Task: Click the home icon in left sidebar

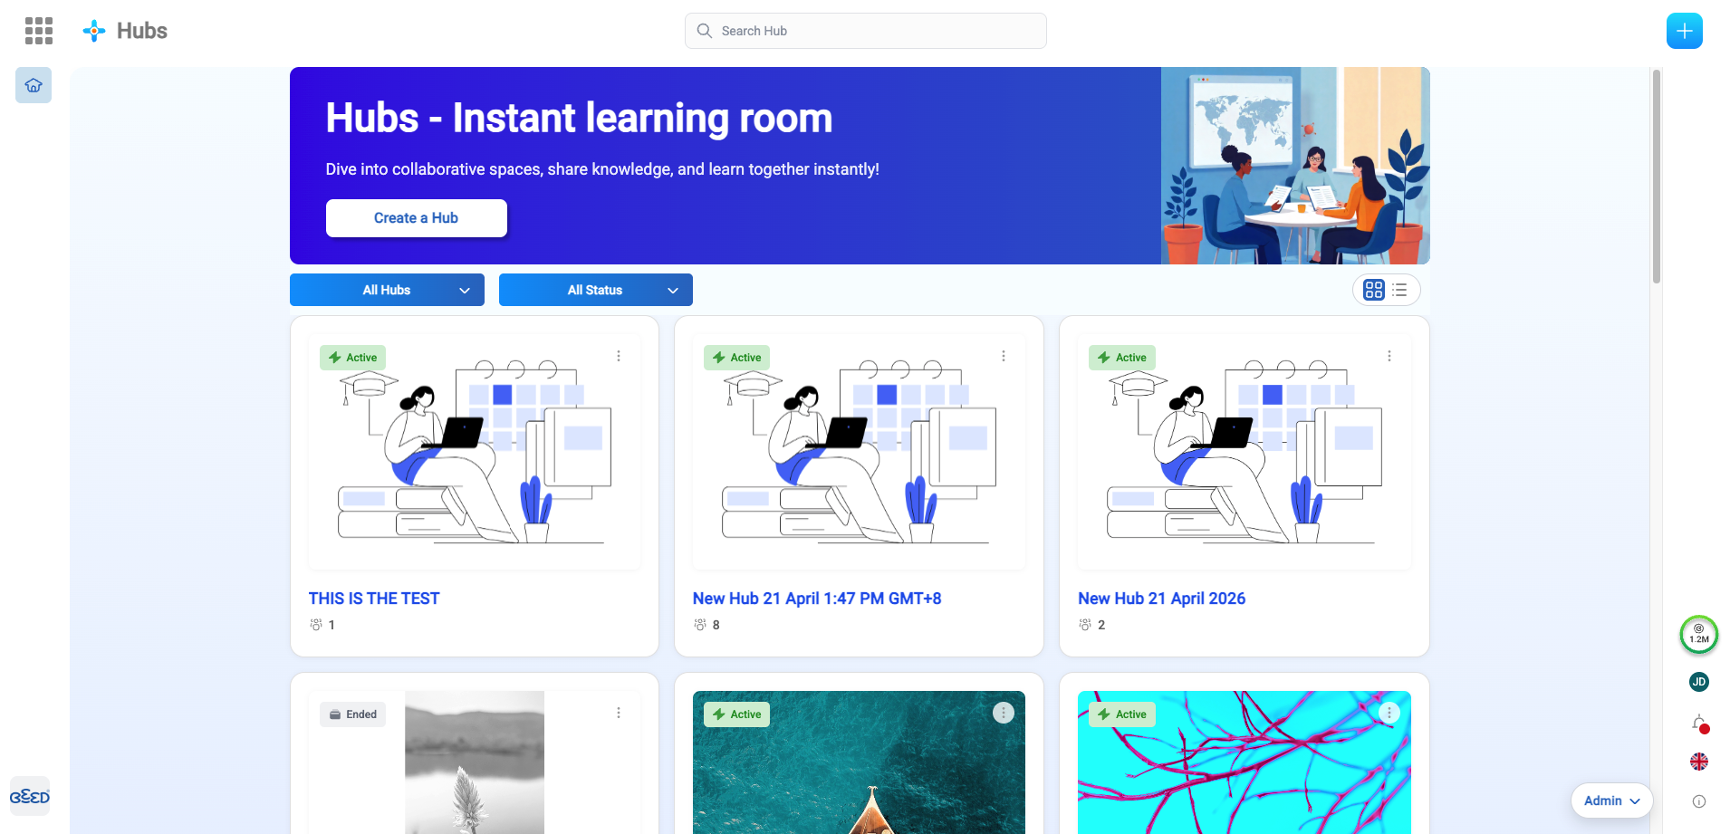Action: [x=34, y=85]
